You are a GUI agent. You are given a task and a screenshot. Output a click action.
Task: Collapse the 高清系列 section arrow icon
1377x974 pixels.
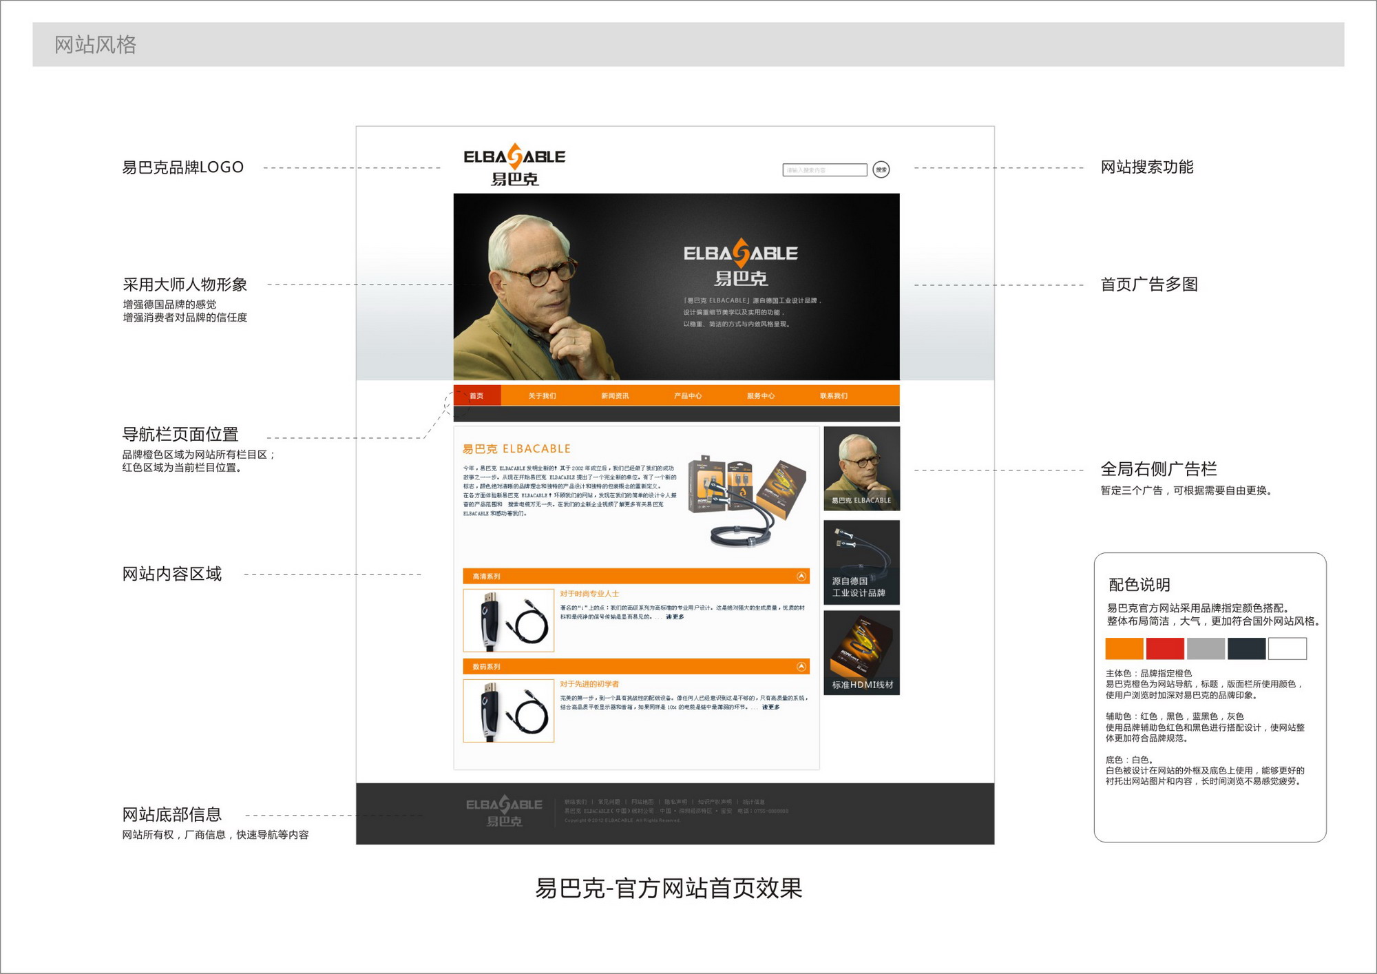click(801, 576)
